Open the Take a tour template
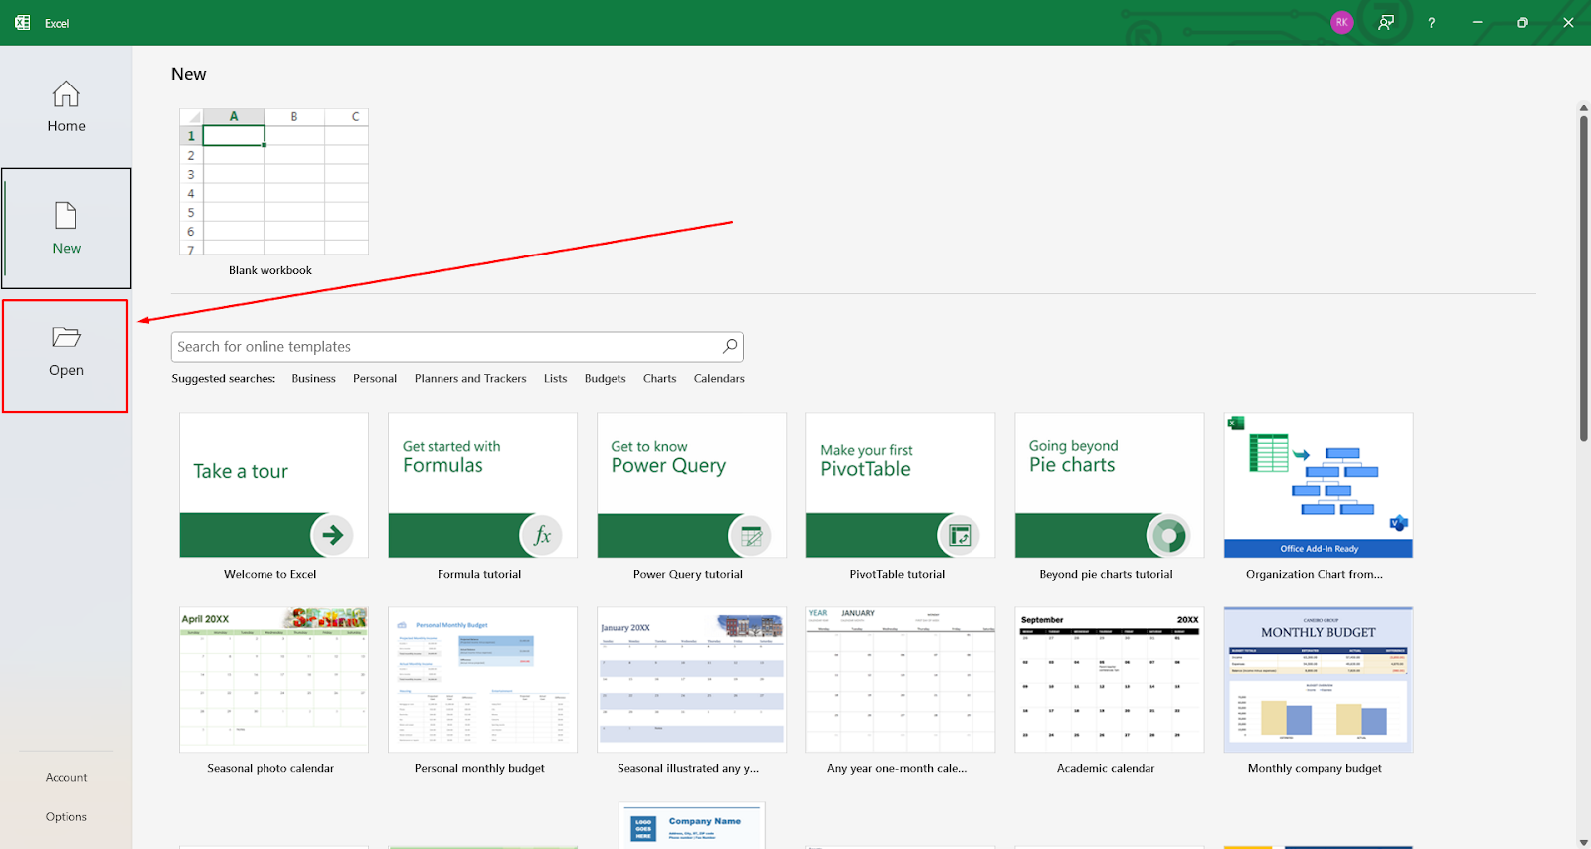1591x849 pixels. click(x=273, y=485)
